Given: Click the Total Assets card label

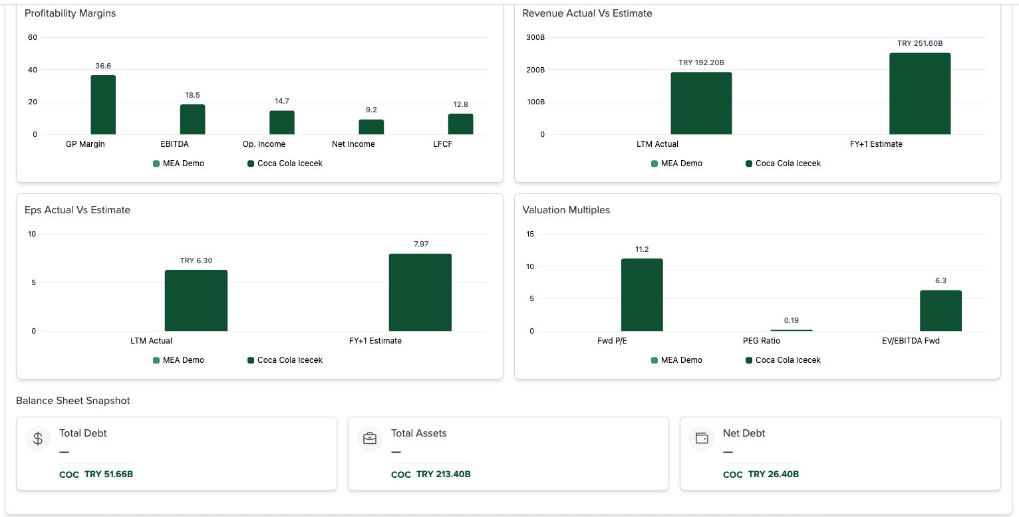Looking at the screenshot, I should (x=419, y=433).
